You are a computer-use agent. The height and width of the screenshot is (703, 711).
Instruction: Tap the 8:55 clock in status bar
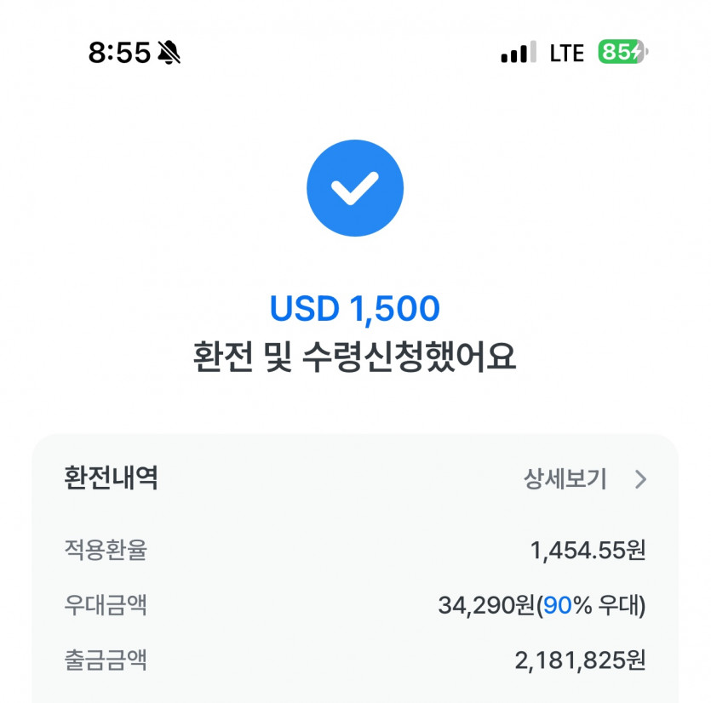119,53
